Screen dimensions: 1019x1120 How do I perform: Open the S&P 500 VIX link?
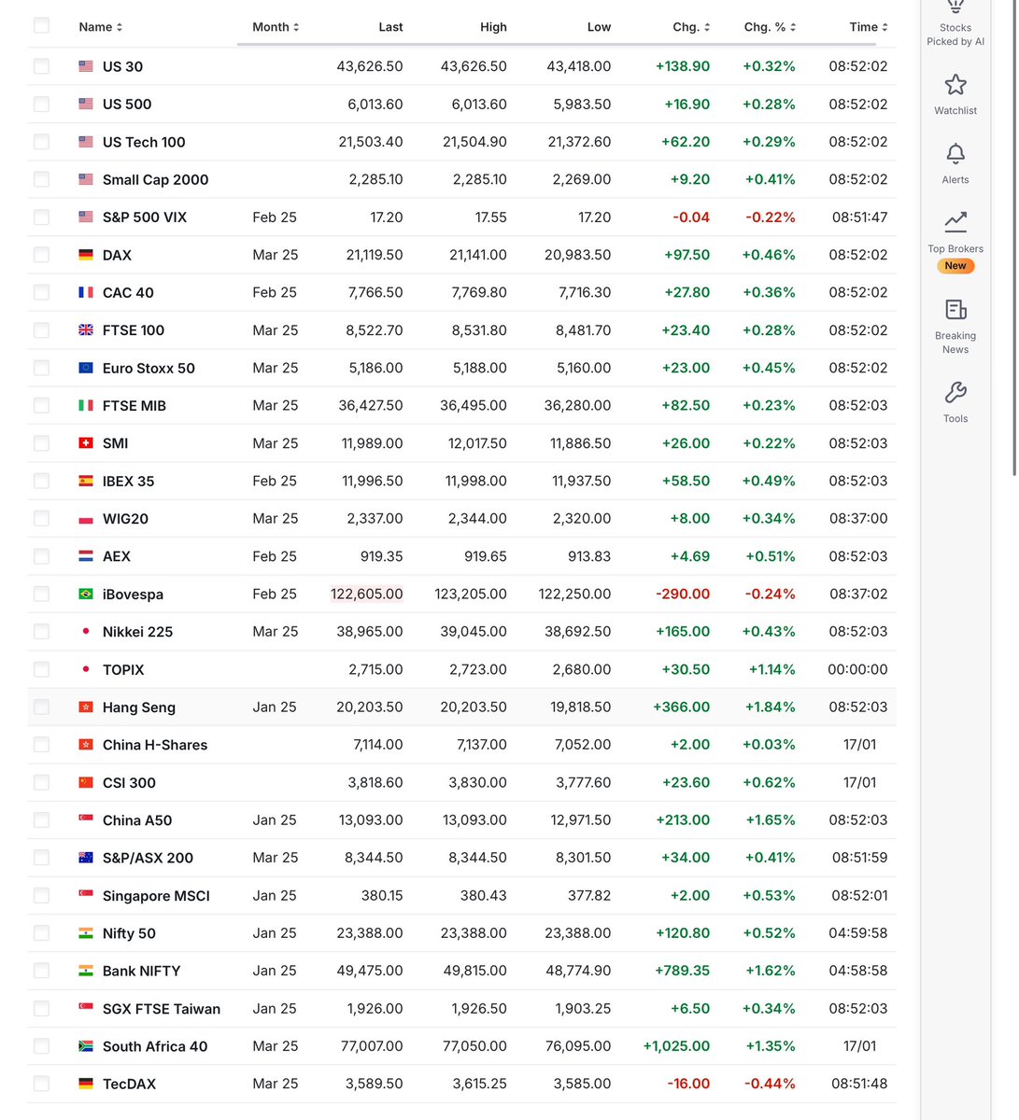pos(145,217)
